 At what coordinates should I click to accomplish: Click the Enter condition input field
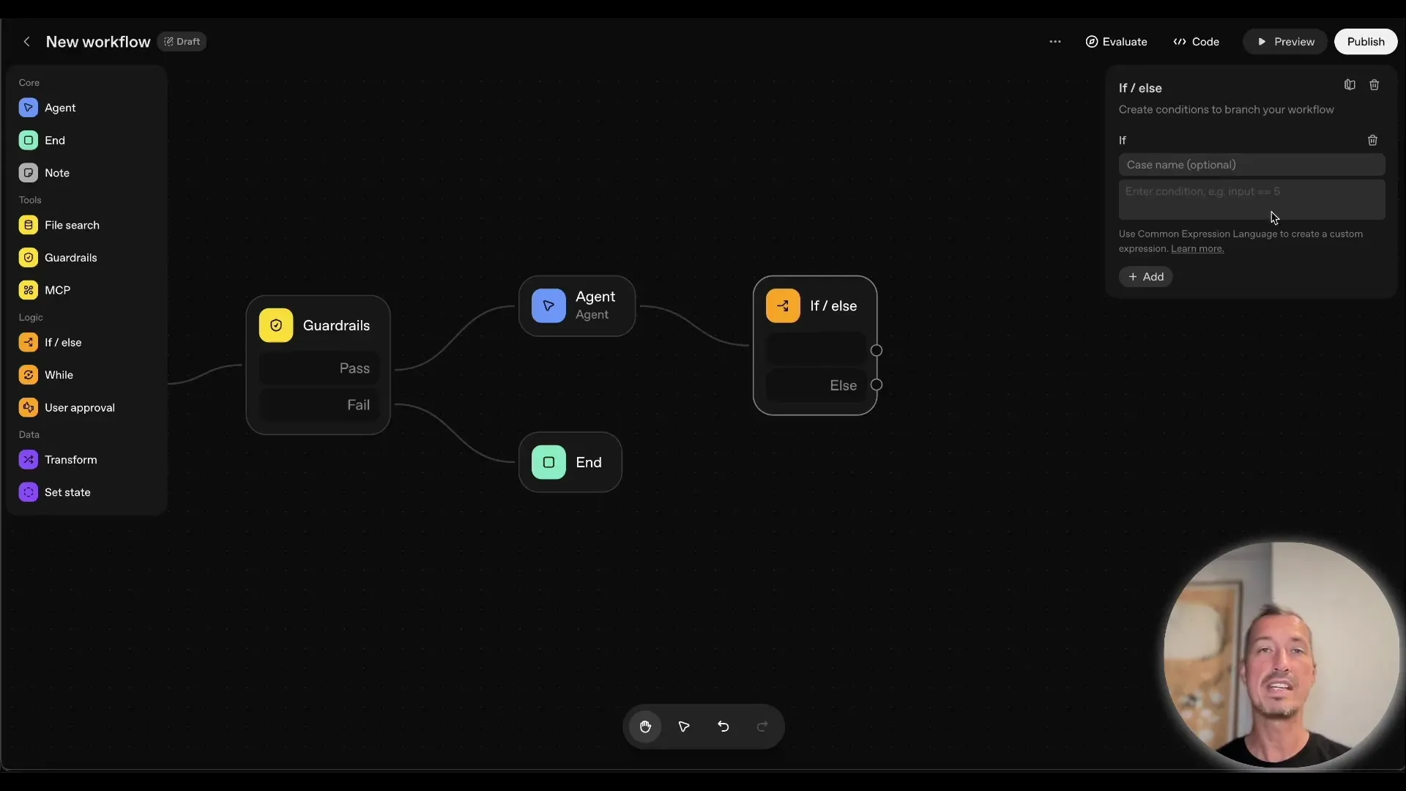pos(1251,199)
